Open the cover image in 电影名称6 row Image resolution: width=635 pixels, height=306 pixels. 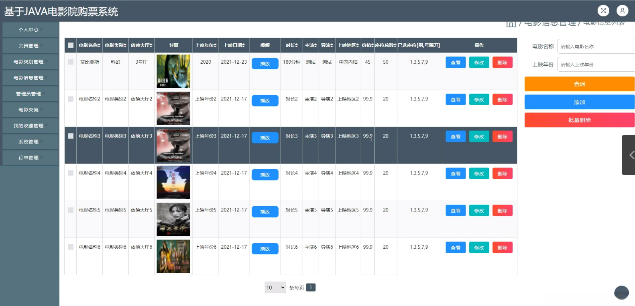173,256
